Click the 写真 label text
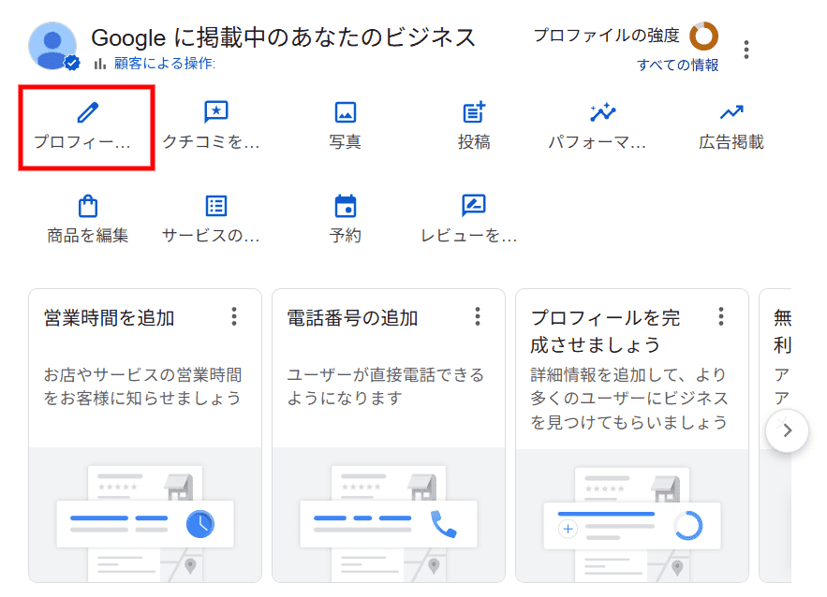Image resolution: width=827 pixels, height=597 pixels. click(346, 141)
